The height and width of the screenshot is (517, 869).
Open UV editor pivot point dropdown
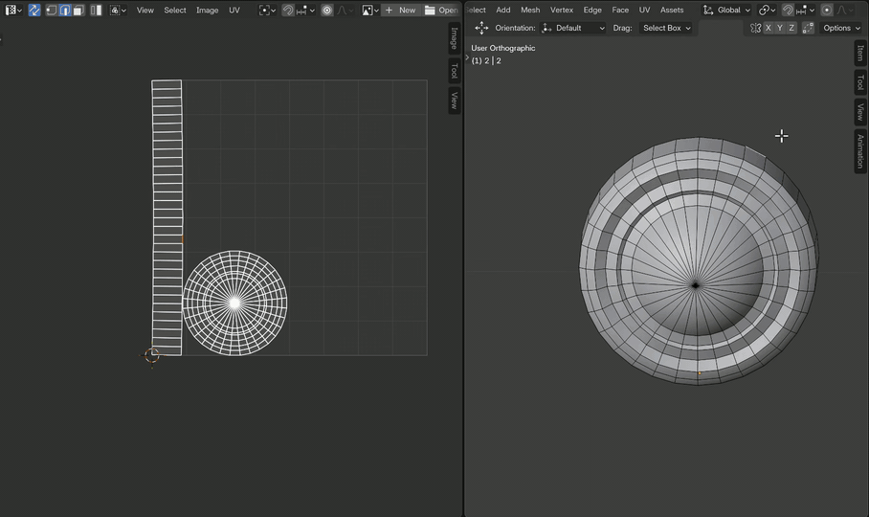click(267, 10)
